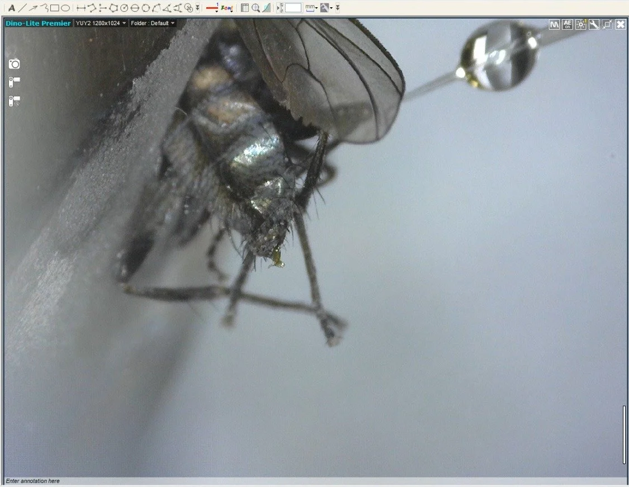629x487 pixels.
Task: Switch the preview to full screen
Action: 607,25
